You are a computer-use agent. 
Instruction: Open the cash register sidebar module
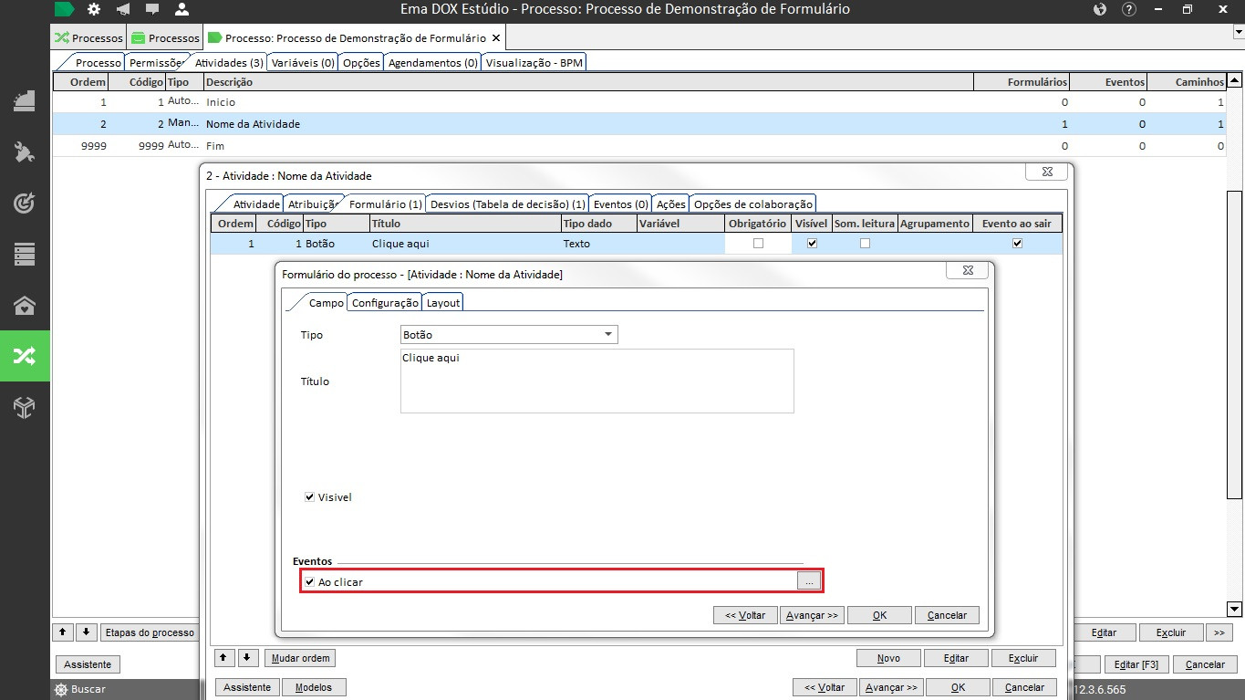point(25,101)
